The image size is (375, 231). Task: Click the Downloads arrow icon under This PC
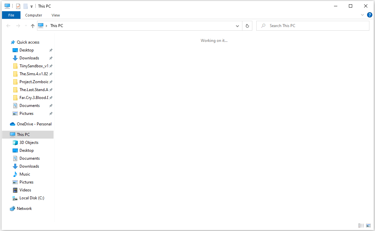(x=15, y=166)
